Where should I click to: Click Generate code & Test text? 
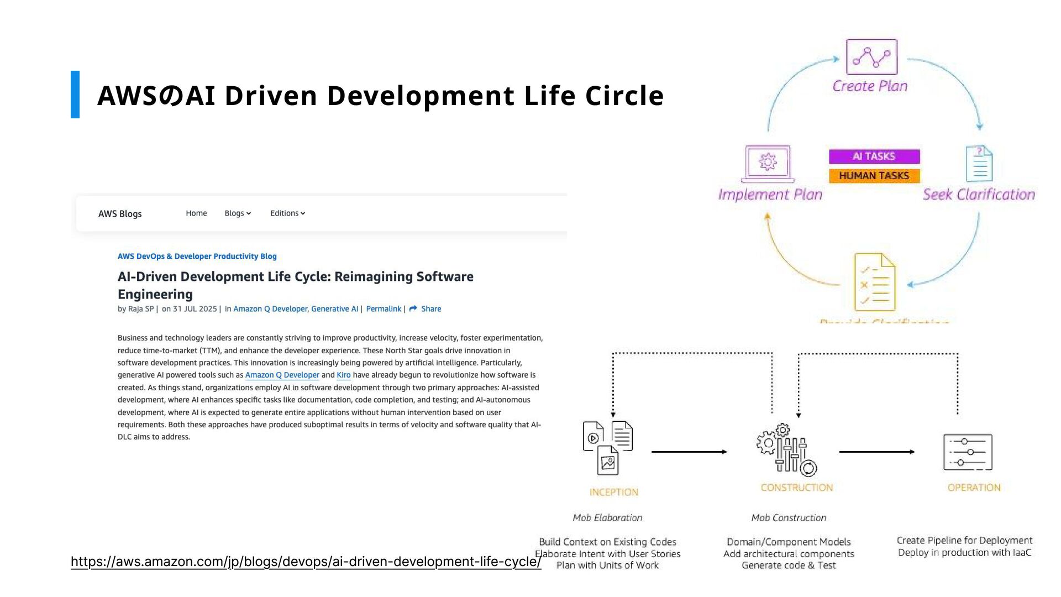pyautogui.click(x=789, y=565)
